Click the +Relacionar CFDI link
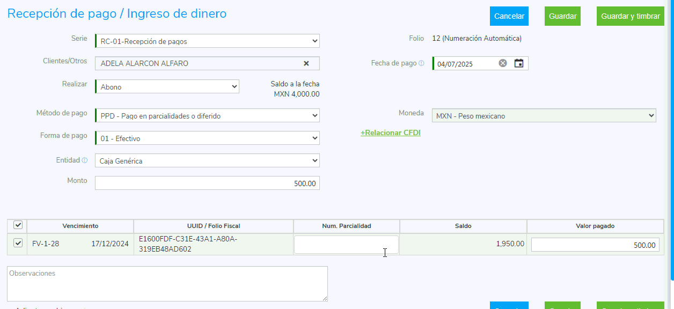 click(x=390, y=133)
